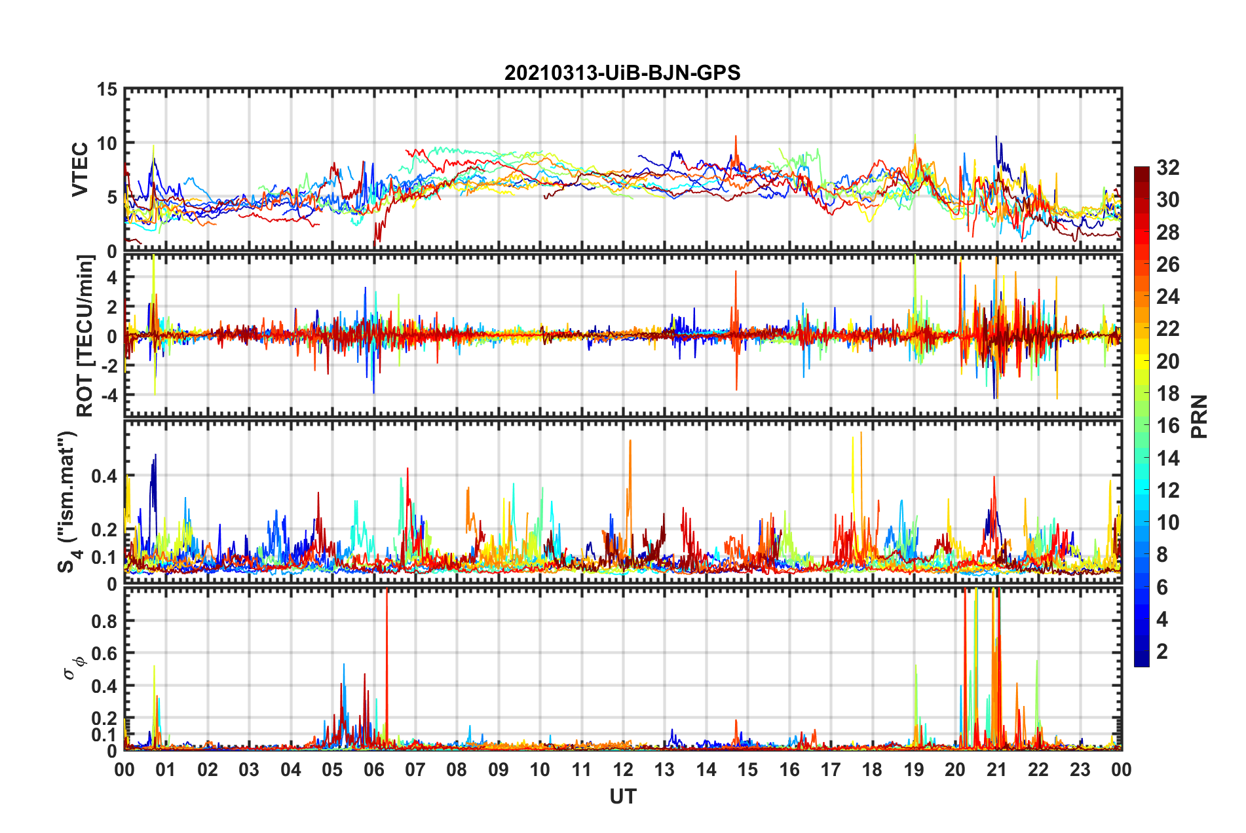Click x-axis hour label 07
Screen dimensions: 1246x833
pyautogui.click(x=415, y=769)
